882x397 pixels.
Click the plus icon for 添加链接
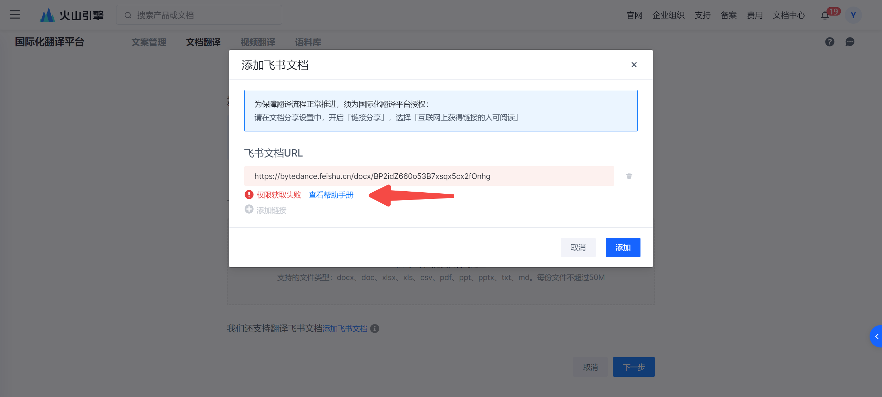pos(249,209)
